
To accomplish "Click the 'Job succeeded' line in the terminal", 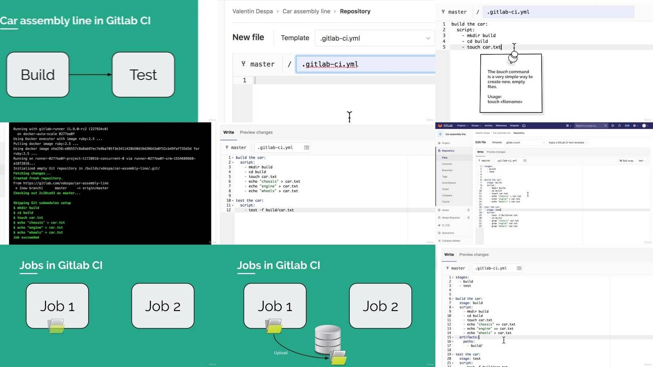I will click(x=26, y=237).
